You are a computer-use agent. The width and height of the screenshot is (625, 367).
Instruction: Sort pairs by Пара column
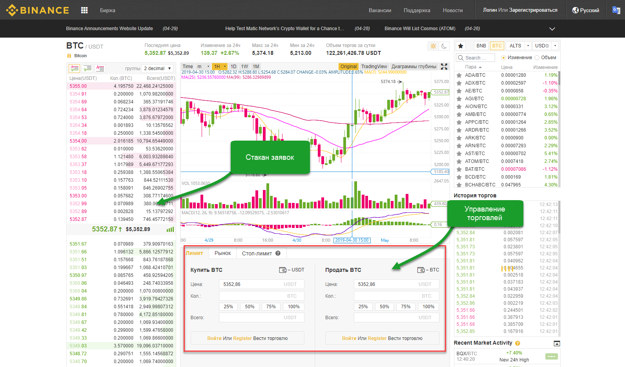(473, 67)
